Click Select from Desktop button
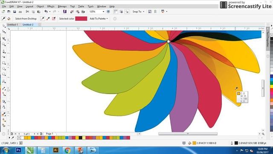The image size is (273, 154). pos(26,19)
